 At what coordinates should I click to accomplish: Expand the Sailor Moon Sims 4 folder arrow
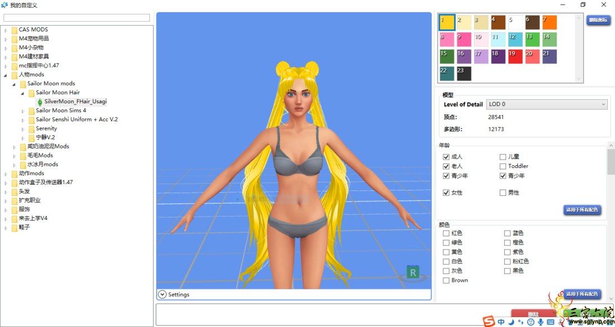[x=23, y=111]
